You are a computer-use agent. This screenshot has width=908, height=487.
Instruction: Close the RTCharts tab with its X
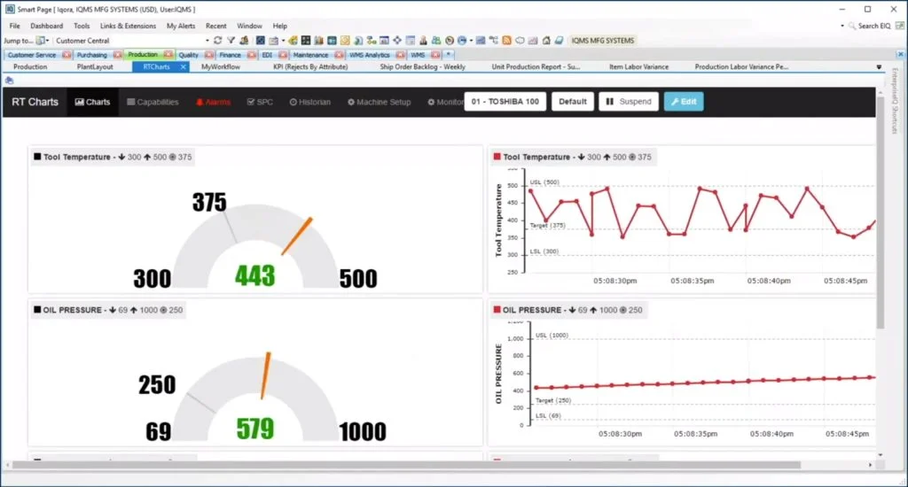[184, 66]
